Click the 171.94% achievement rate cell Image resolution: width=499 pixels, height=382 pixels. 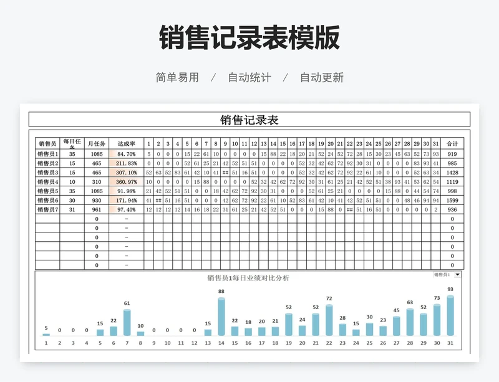click(127, 200)
